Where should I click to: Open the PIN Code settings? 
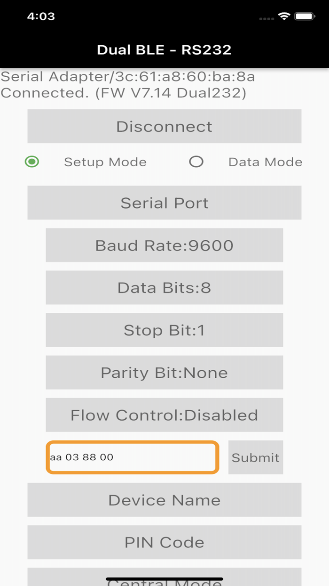point(164,542)
